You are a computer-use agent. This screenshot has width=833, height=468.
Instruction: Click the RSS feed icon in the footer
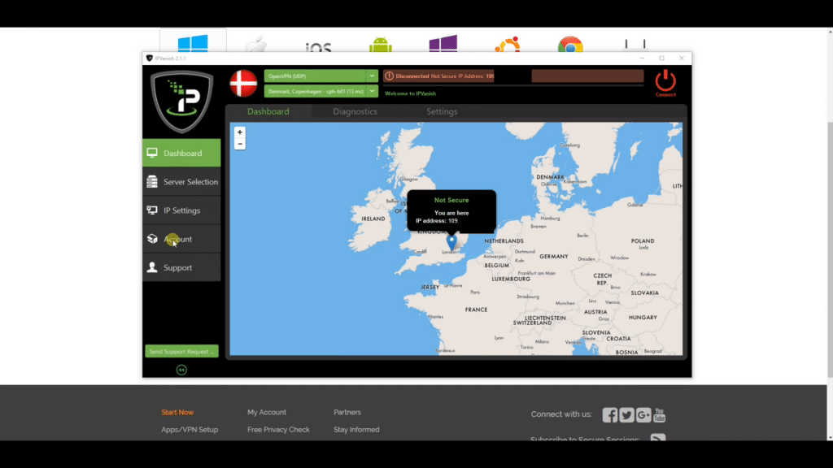tap(657, 438)
